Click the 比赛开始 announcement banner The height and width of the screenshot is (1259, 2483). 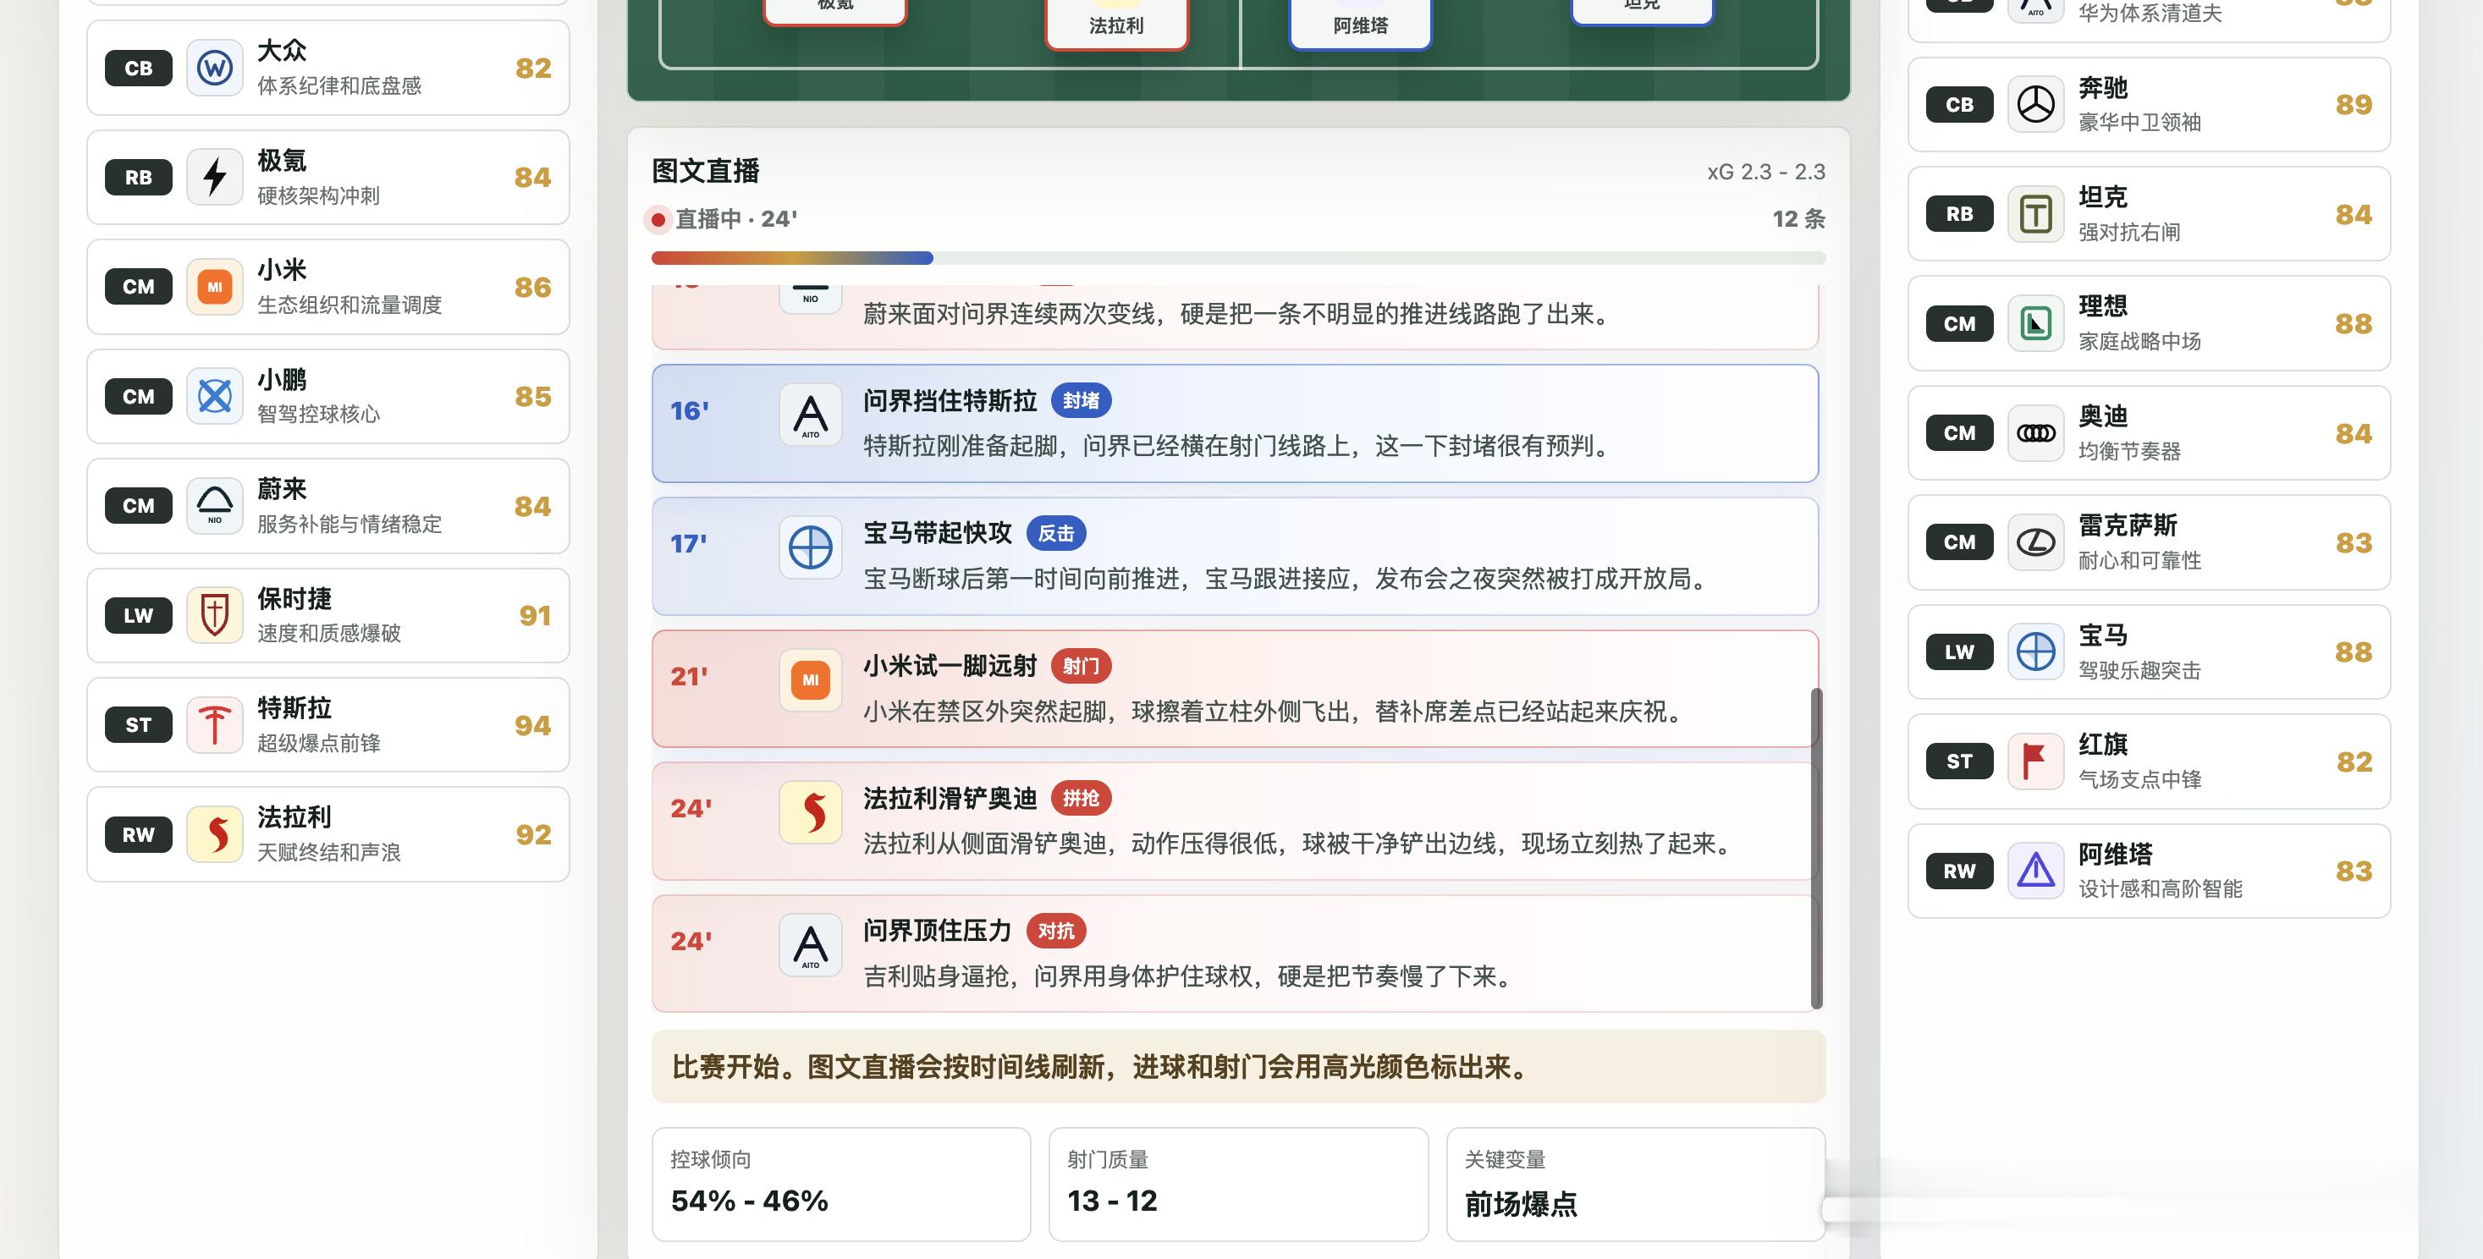[1237, 1066]
